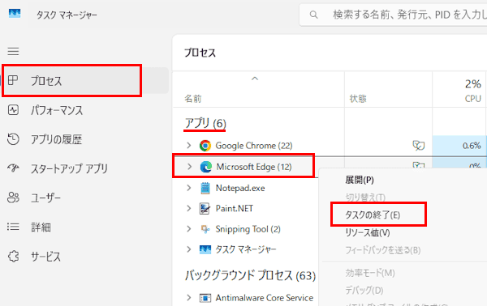Viewport: 487px width, 306px height.
Task: Click the Paint.NET icon
Action: pos(205,208)
